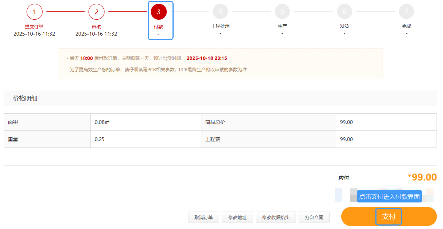The width and height of the screenshot is (443, 229).
Task: Print the contract via 打印合同
Action: [x=314, y=217]
